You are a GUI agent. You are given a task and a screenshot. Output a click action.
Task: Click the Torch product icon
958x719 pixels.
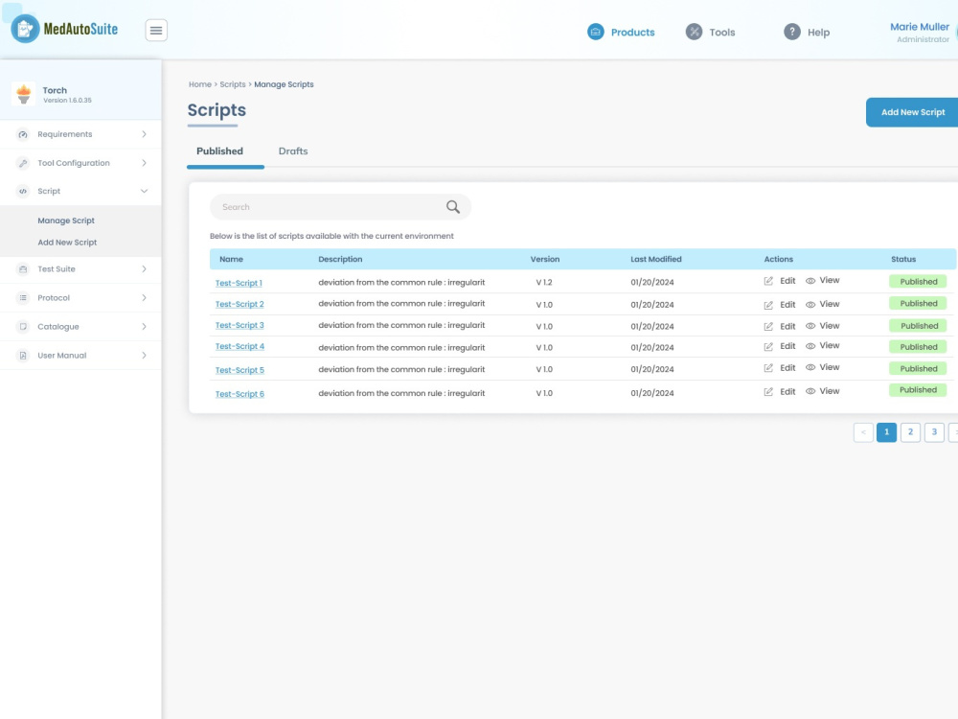tap(24, 94)
